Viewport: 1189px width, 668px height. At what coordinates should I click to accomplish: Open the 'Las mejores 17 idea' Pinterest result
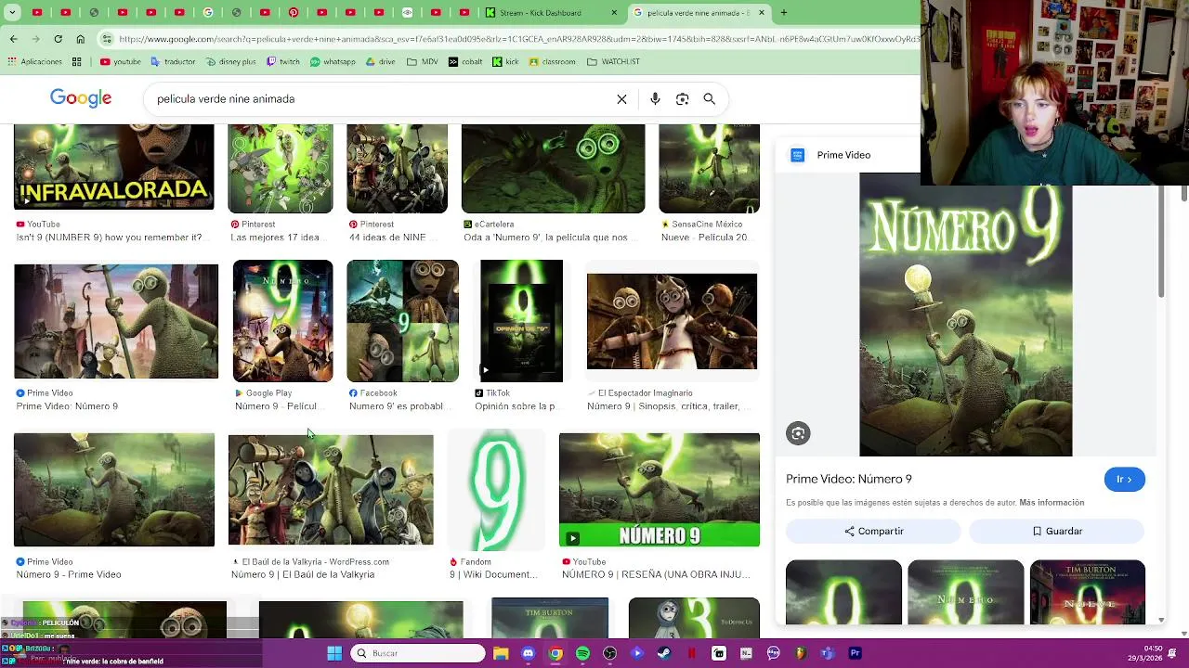point(281,169)
